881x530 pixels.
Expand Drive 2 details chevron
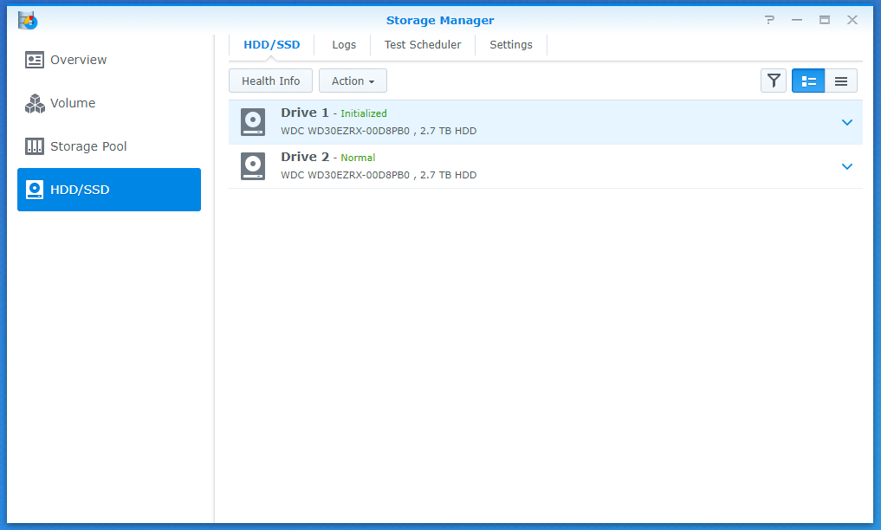(x=847, y=166)
